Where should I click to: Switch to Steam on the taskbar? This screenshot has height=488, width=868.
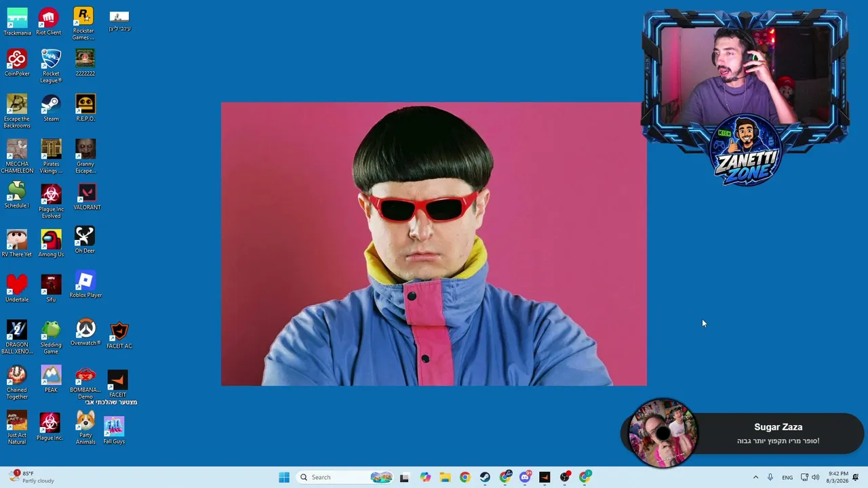[485, 477]
